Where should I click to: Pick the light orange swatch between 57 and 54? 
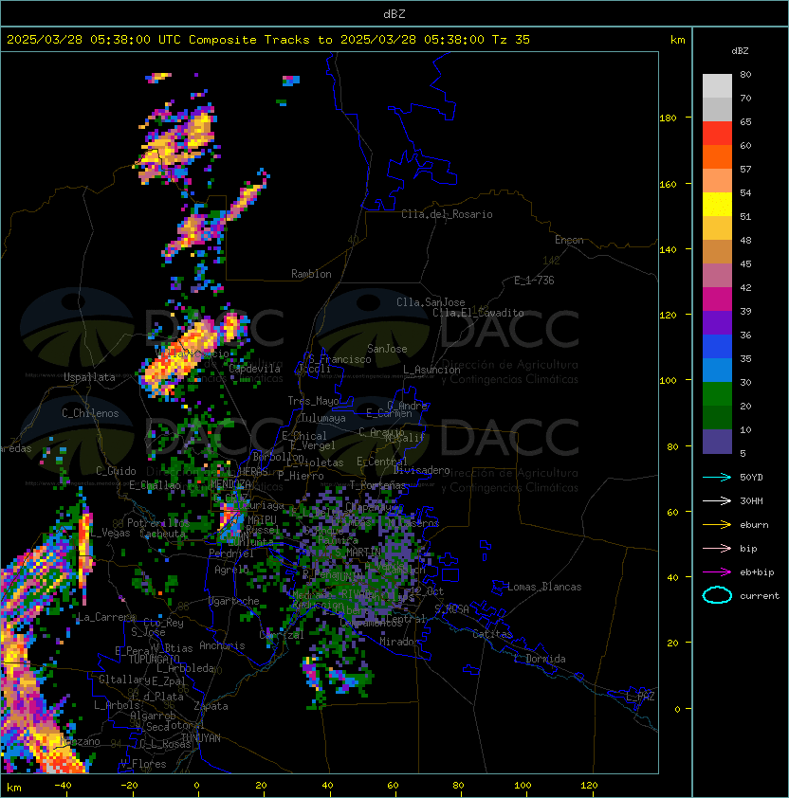point(717,181)
